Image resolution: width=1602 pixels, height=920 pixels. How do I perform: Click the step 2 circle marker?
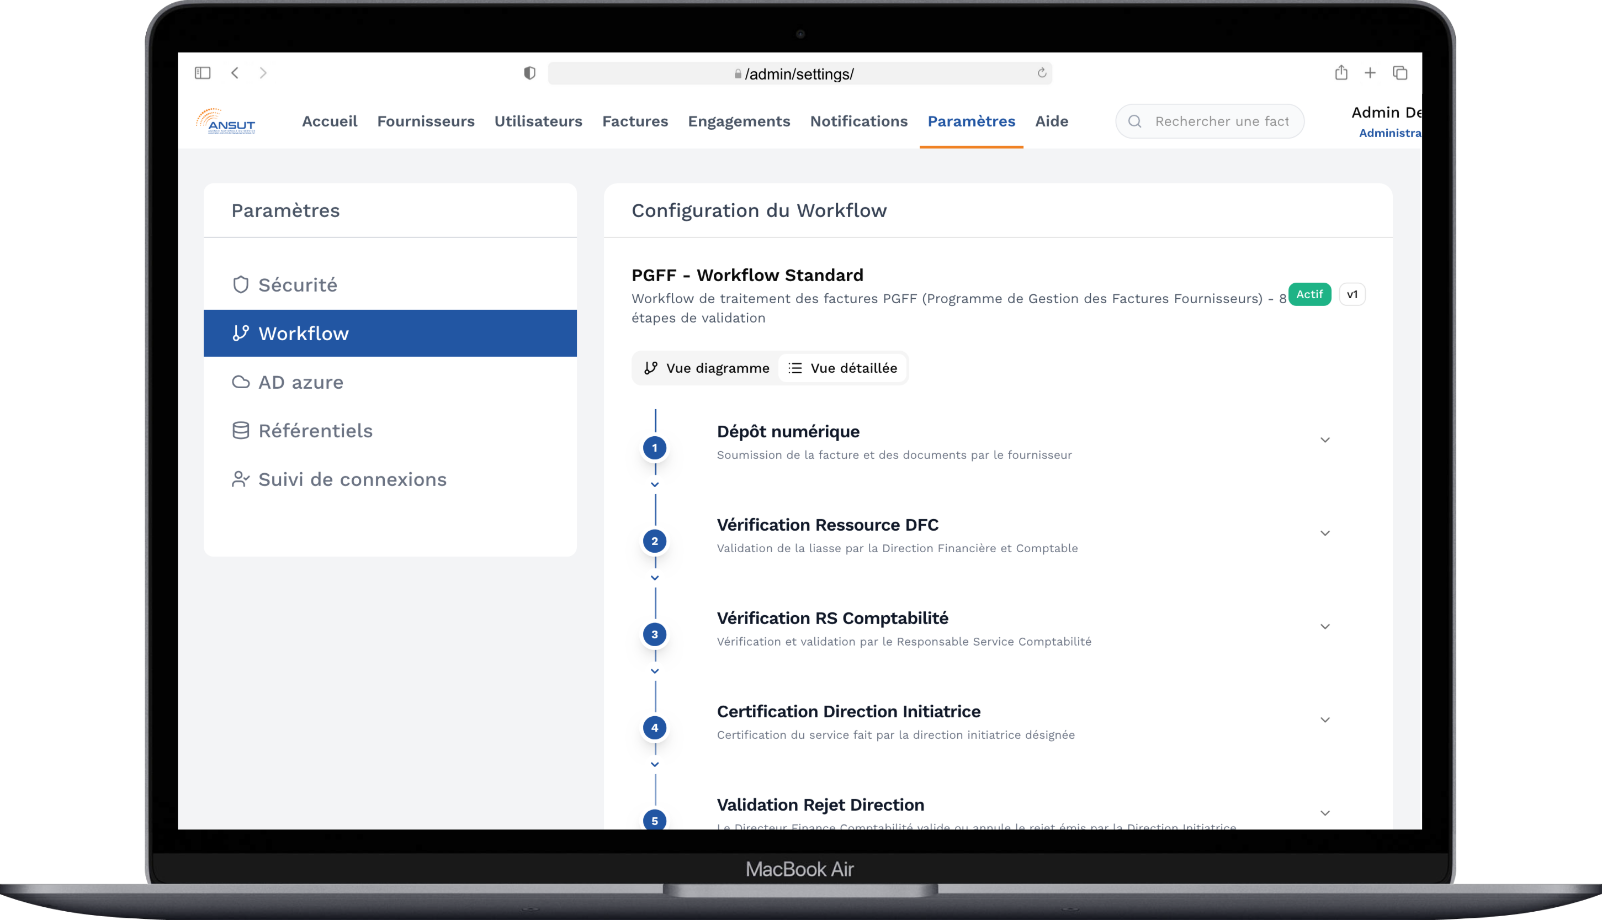(655, 542)
